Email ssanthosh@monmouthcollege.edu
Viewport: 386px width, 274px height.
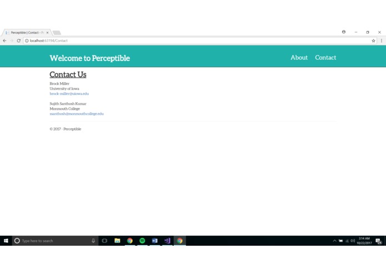click(x=77, y=114)
